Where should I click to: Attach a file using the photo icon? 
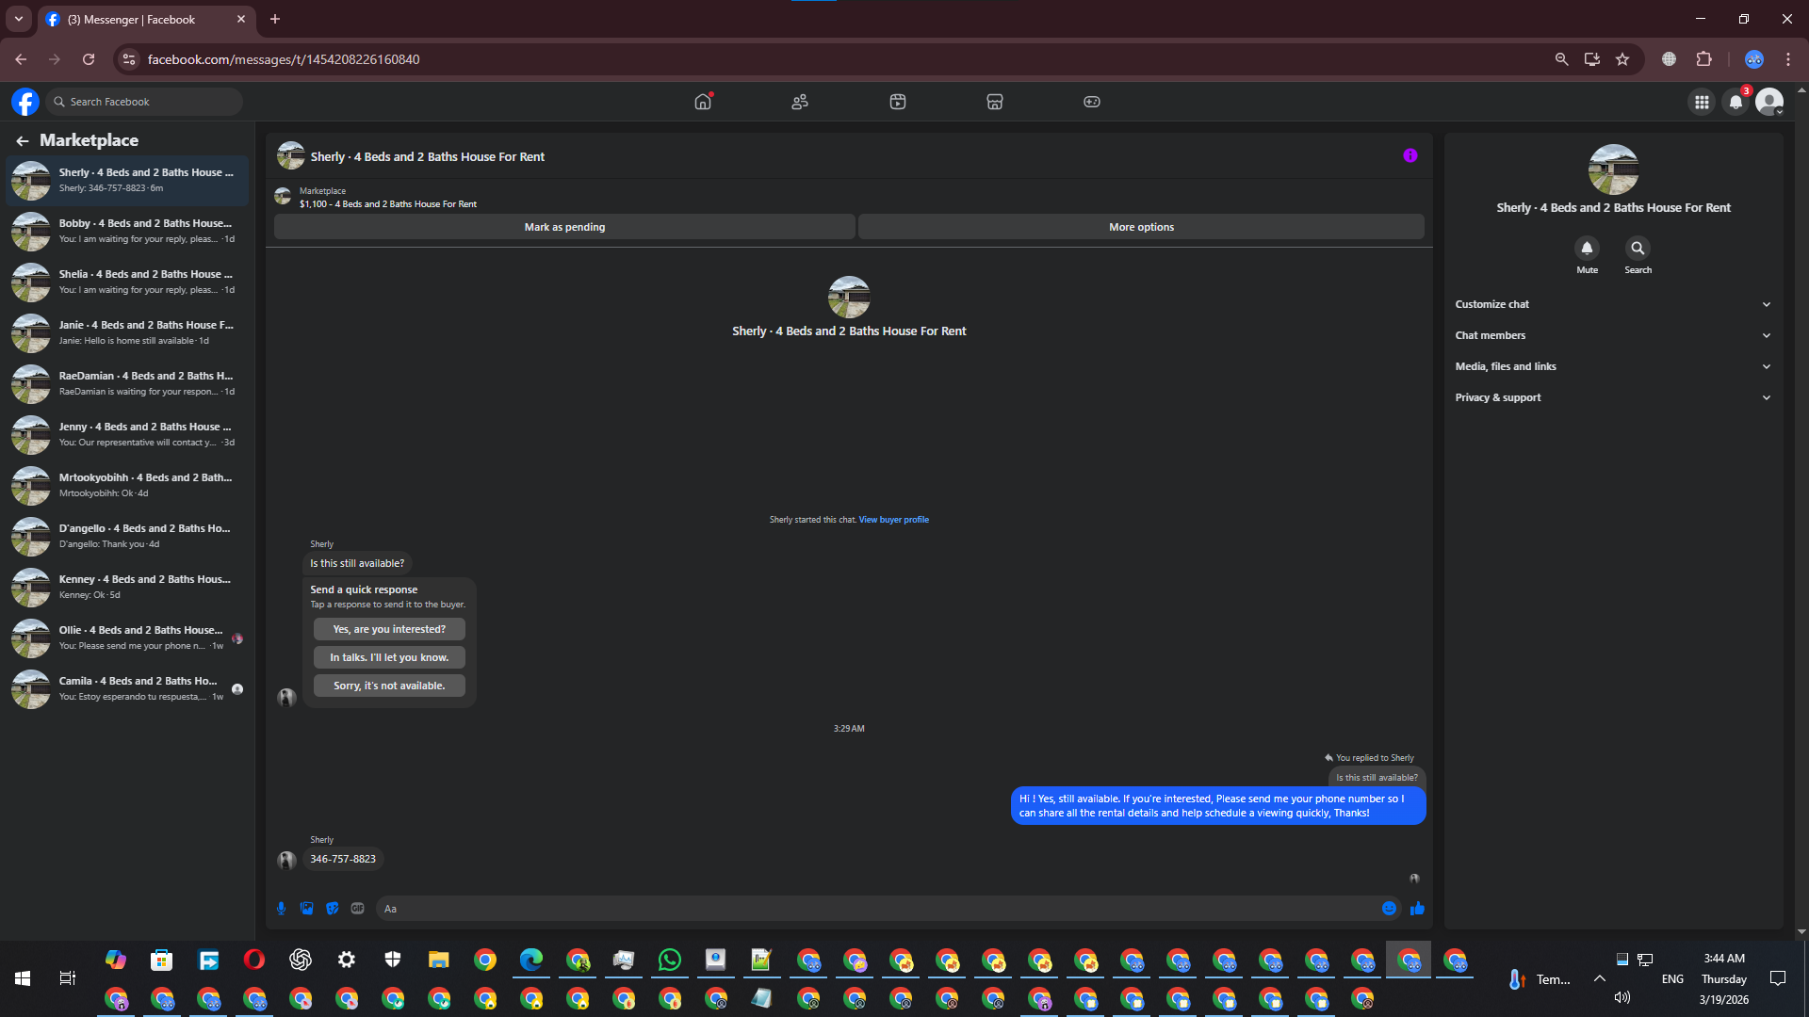click(x=306, y=909)
